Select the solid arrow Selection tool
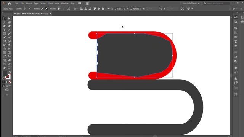Viewport: 244px width, 137px height. click(x=9, y=19)
